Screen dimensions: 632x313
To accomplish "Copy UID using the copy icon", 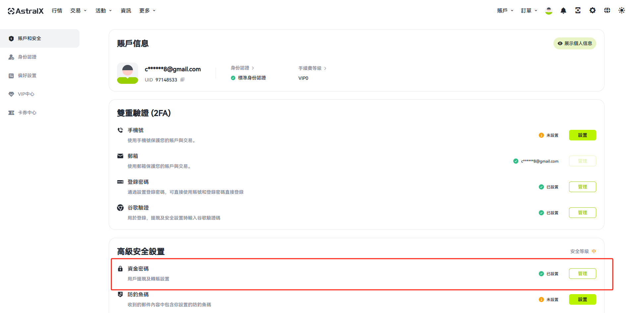I will [182, 80].
